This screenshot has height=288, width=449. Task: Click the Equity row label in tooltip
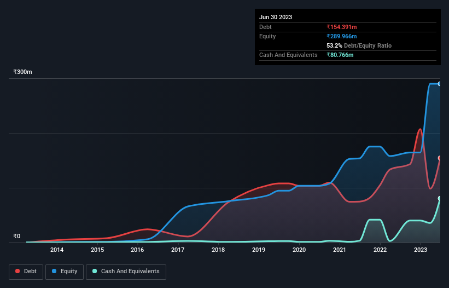click(x=267, y=36)
